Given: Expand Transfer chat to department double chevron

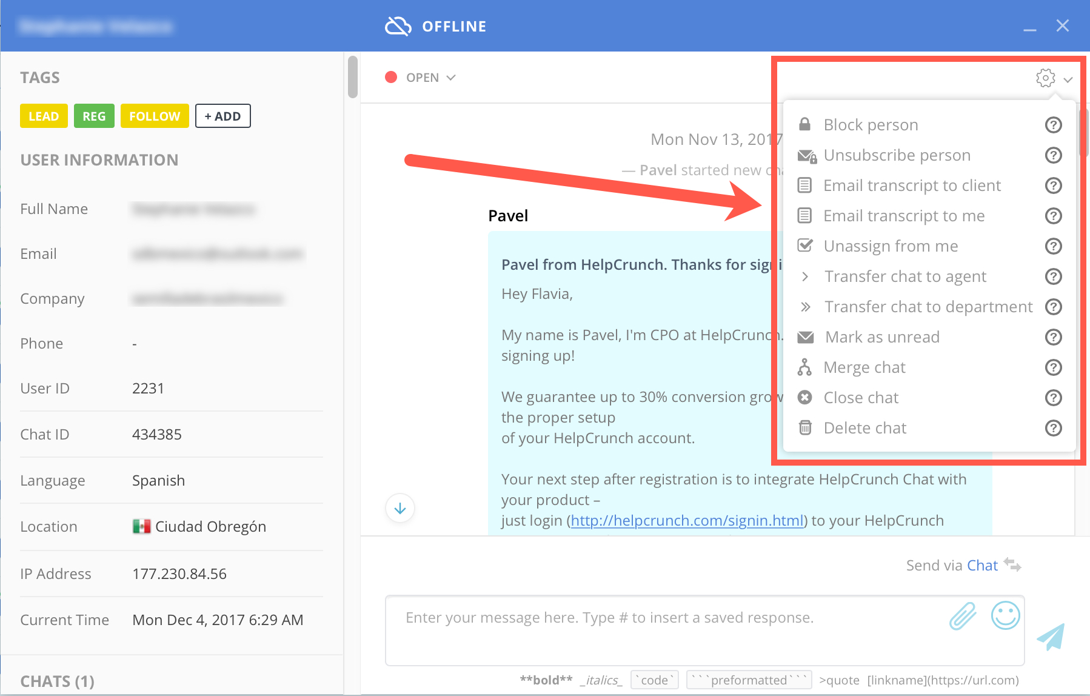Looking at the screenshot, I should (x=805, y=307).
